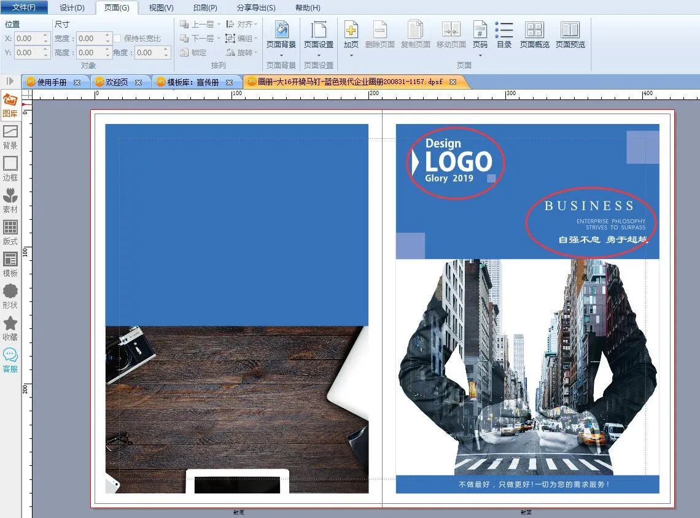Expand the 加页 dropdown arrow
Screen dimensions: 700x518
point(351,55)
